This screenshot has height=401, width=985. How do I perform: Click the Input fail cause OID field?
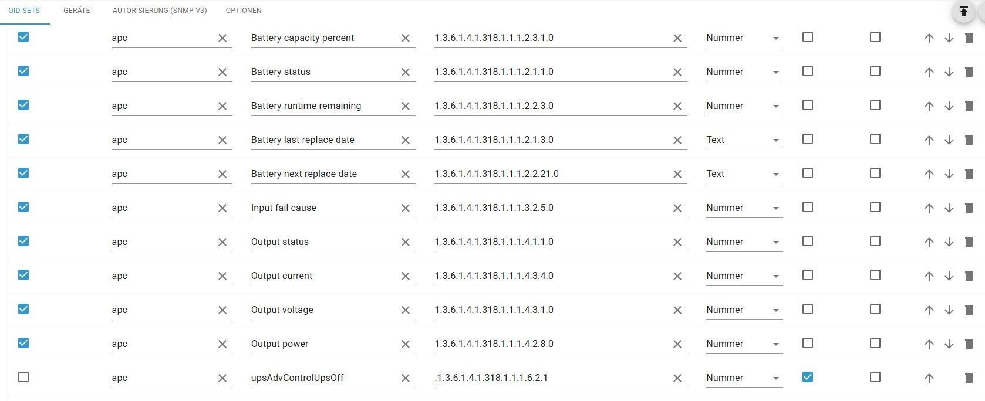click(x=551, y=208)
